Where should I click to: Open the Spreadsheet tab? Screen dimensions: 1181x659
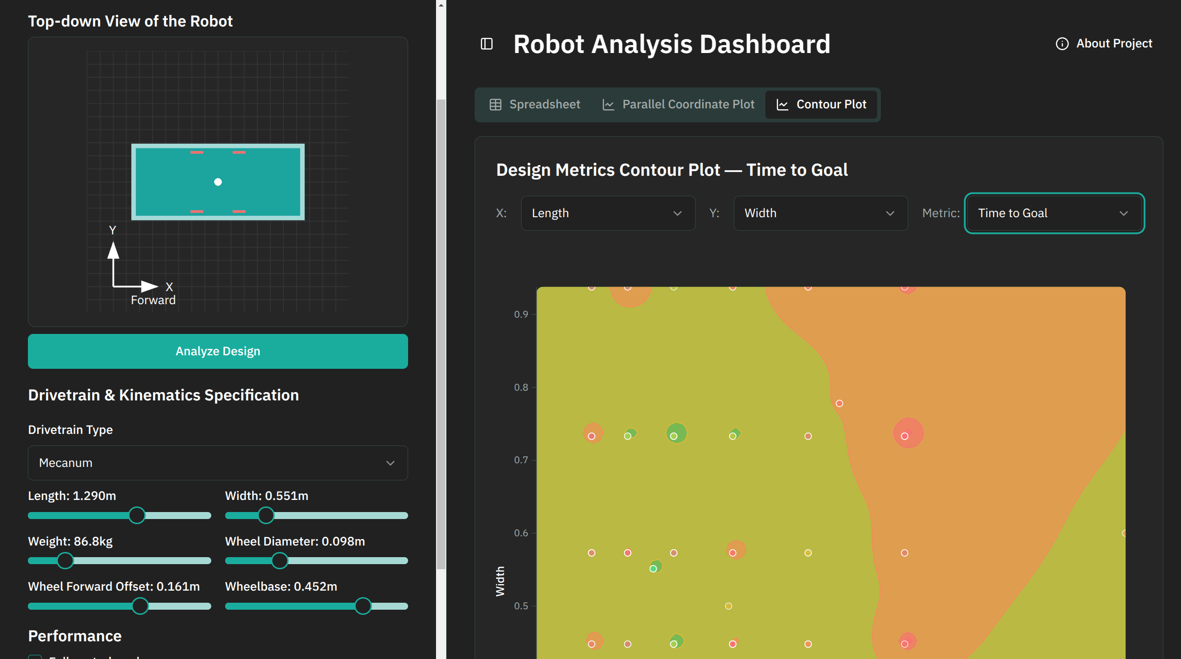535,105
